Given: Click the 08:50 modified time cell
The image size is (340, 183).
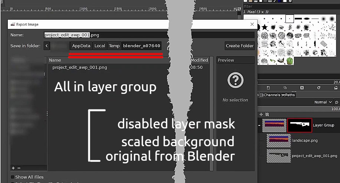Looking at the screenshot, I should [196, 68].
